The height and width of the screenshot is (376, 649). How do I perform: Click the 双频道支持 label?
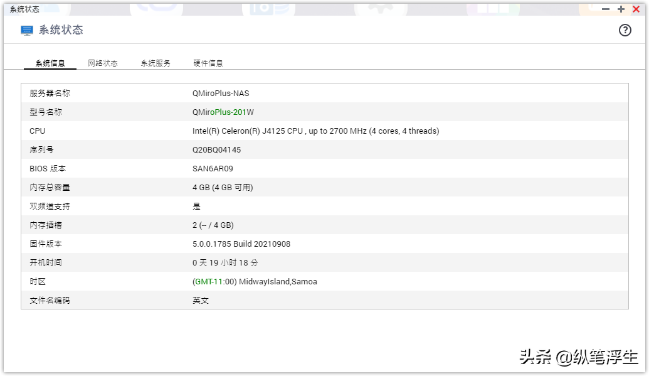coord(50,207)
